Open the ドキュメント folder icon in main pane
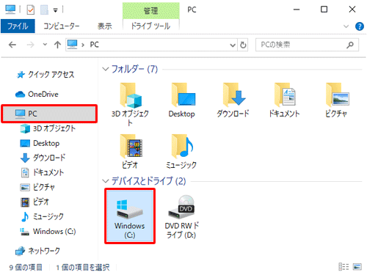 pyautogui.click(x=285, y=95)
